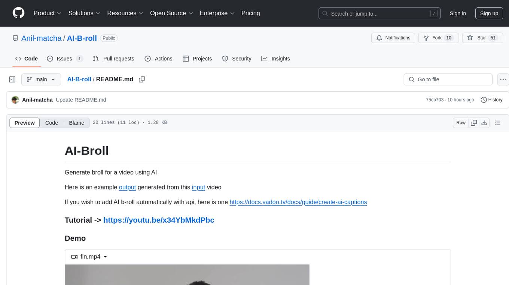Viewport: 509px width, 285px height.
Task: Focus the Search or jump to field
Action: click(x=380, y=13)
